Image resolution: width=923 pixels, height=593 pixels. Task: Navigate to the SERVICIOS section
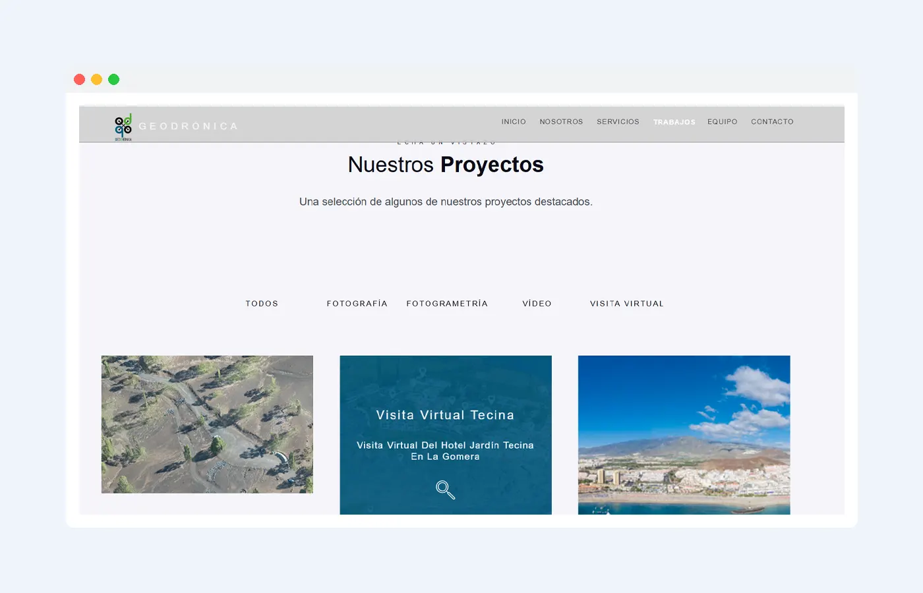point(618,121)
